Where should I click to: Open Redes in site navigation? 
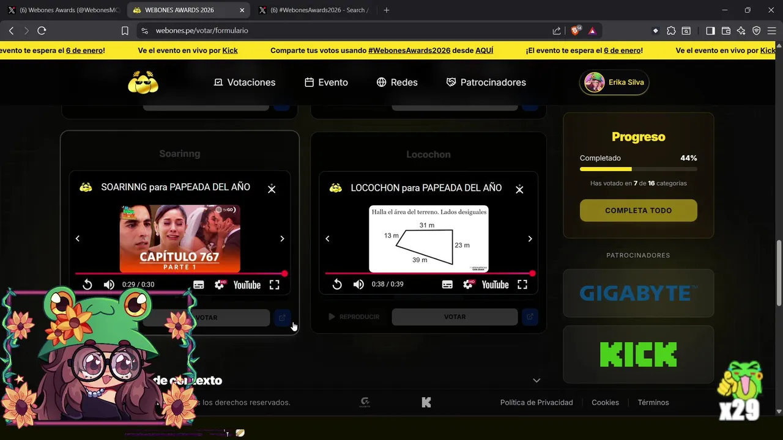(x=397, y=82)
